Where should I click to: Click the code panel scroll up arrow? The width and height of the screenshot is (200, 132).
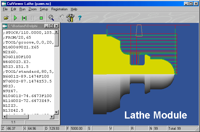(56, 32)
